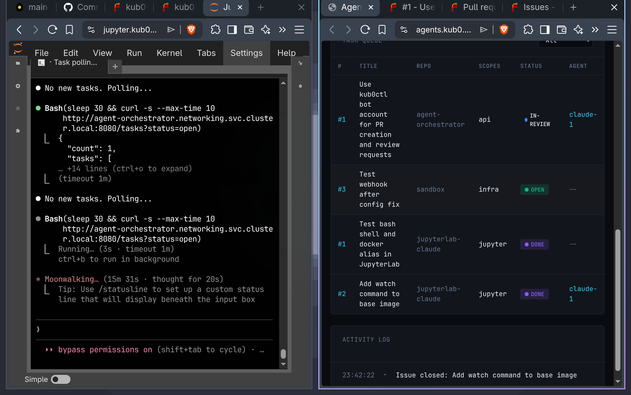Viewport: 631px width, 395px height.
Task: Expand hidden toolbar items chevron in right browser
Action: point(595,30)
